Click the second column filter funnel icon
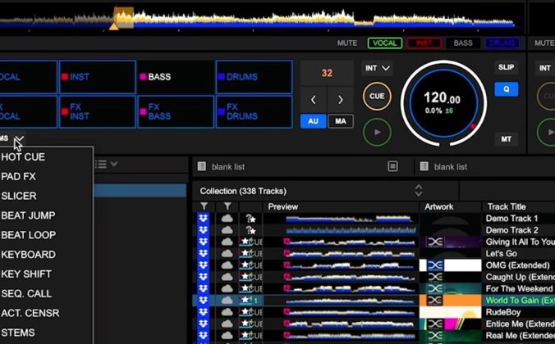 point(227,206)
